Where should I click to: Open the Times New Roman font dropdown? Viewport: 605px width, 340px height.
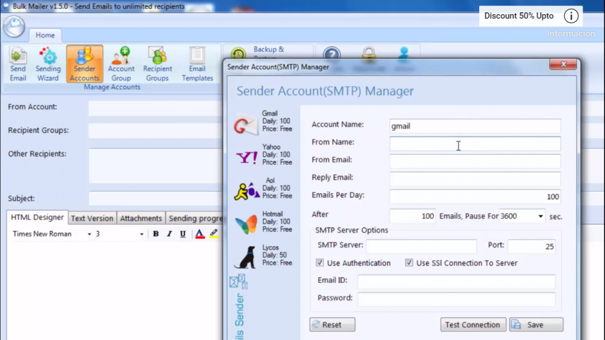(89, 234)
